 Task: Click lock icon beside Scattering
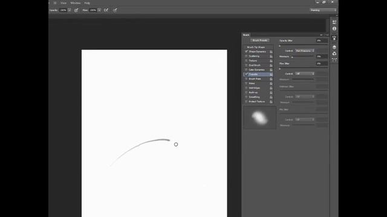[271, 56]
